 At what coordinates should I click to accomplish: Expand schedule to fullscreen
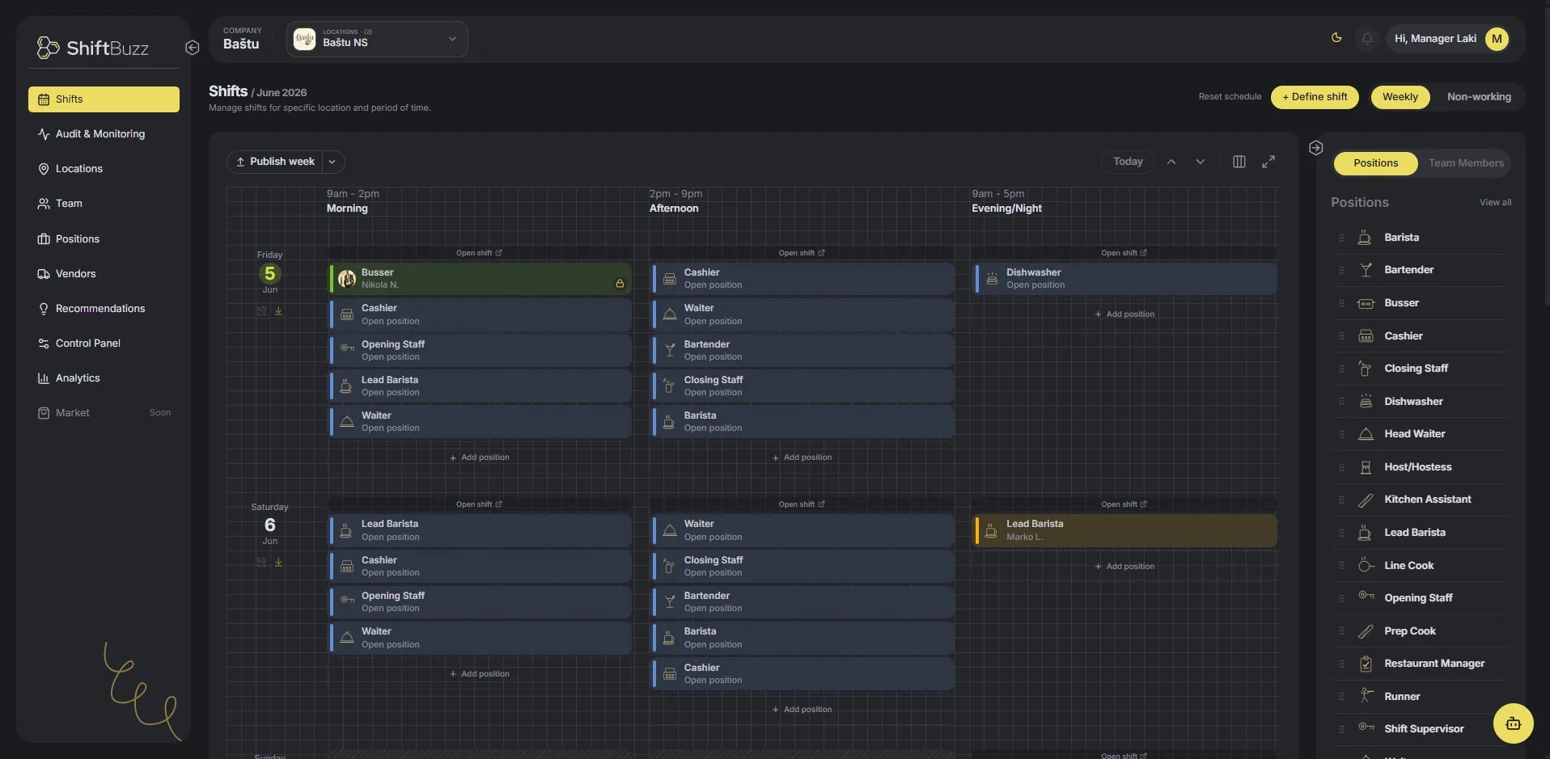click(x=1268, y=162)
